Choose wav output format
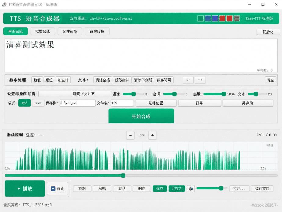The width and height of the screenshot is (282, 212). (x=38, y=103)
